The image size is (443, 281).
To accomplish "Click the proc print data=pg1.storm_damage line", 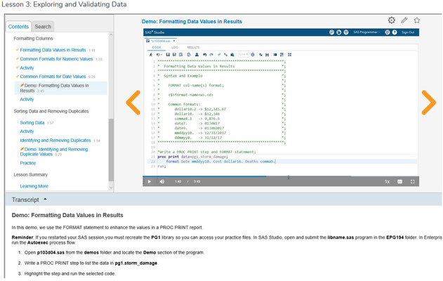I will 193,157.
